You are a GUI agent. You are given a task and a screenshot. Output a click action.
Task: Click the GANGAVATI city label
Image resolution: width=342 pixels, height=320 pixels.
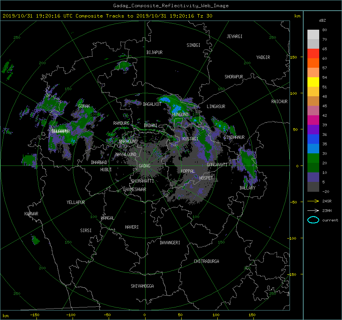217,165
